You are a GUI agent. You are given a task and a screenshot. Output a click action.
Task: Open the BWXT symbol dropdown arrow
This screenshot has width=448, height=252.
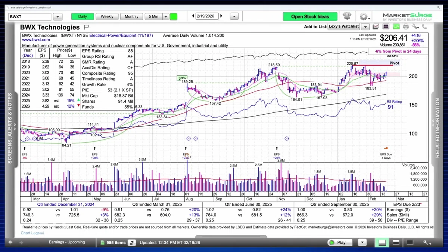pyautogui.click(x=57, y=16)
